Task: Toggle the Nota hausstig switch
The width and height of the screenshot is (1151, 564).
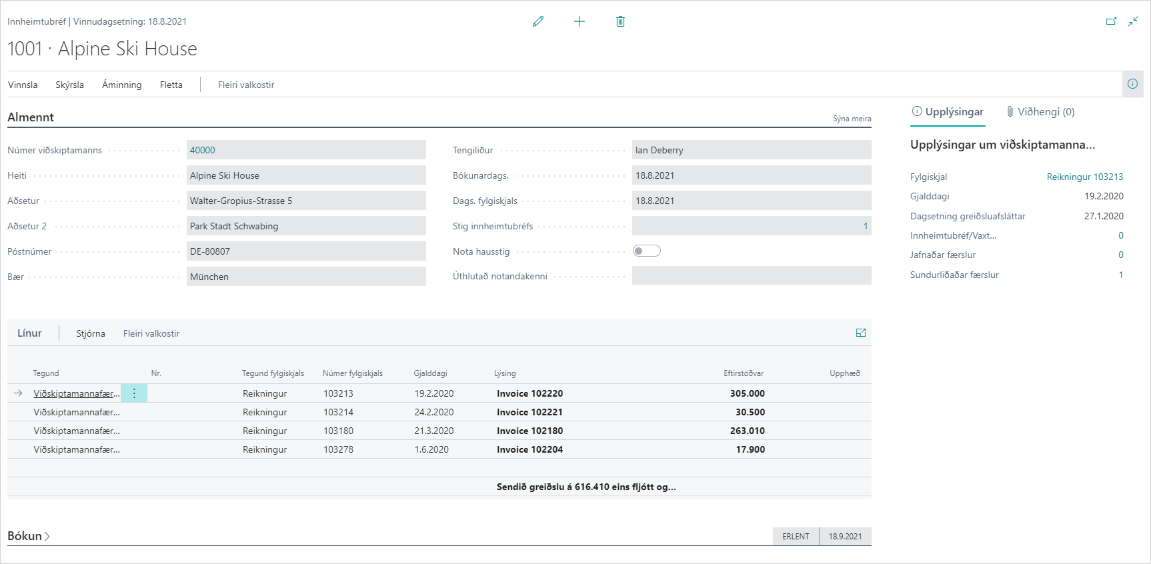Action: click(646, 251)
